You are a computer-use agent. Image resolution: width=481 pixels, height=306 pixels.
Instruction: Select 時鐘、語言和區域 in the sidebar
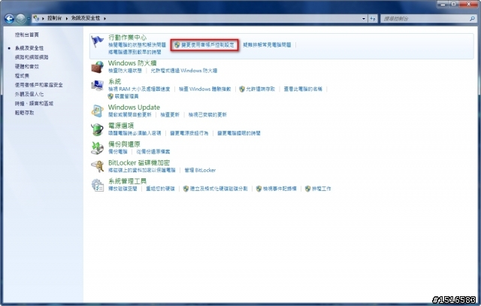point(34,104)
